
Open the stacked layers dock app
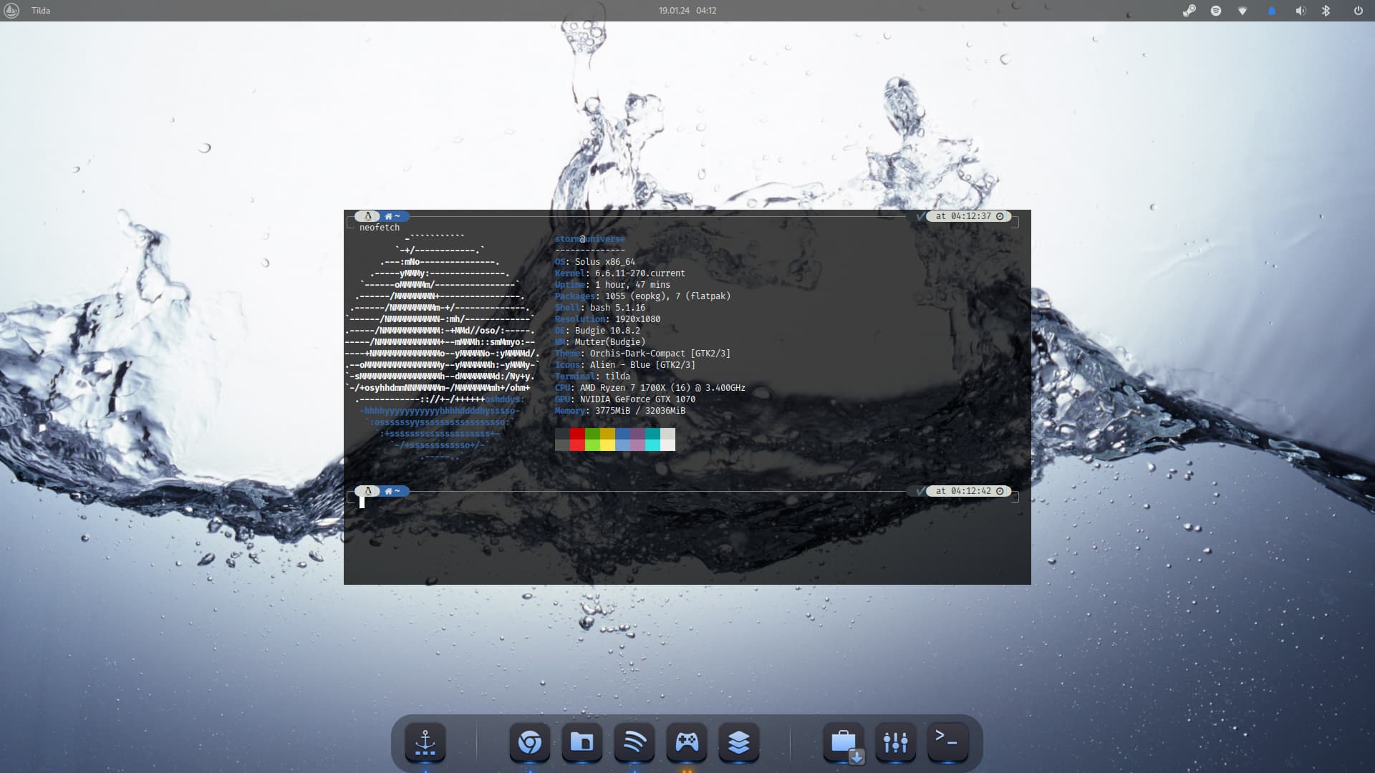pos(738,742)
